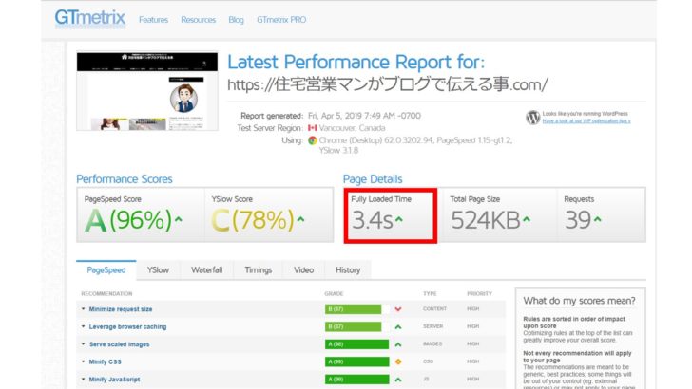Open Serve scaled images link
The image size is (692, 389).
click(119, 344)
